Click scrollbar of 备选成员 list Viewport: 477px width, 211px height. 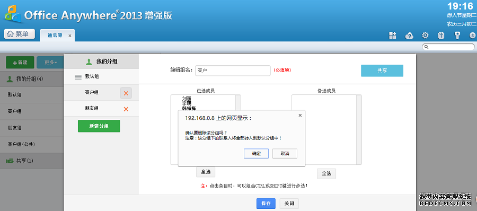click(x=359, y=130)
